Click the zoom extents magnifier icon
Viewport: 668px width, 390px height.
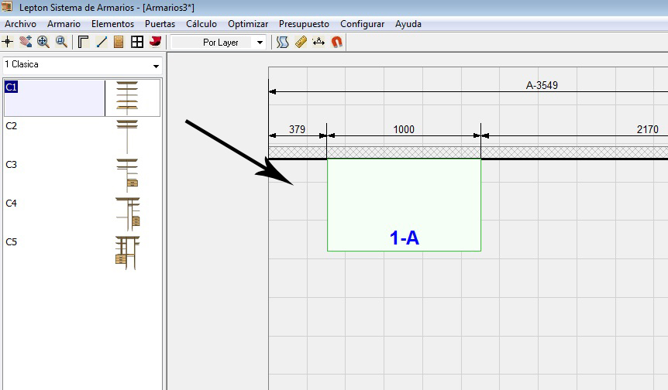pyautogui.click(x=43, y=42)
